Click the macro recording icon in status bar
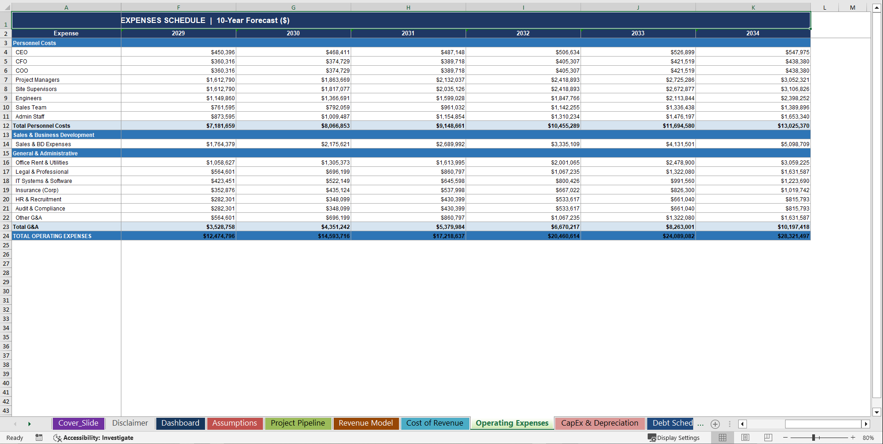The image size is (883, 444). tap(39, 438)
